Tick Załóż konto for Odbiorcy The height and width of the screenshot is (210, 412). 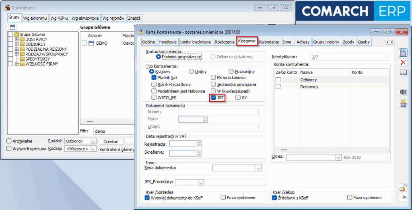click(278, 80)
